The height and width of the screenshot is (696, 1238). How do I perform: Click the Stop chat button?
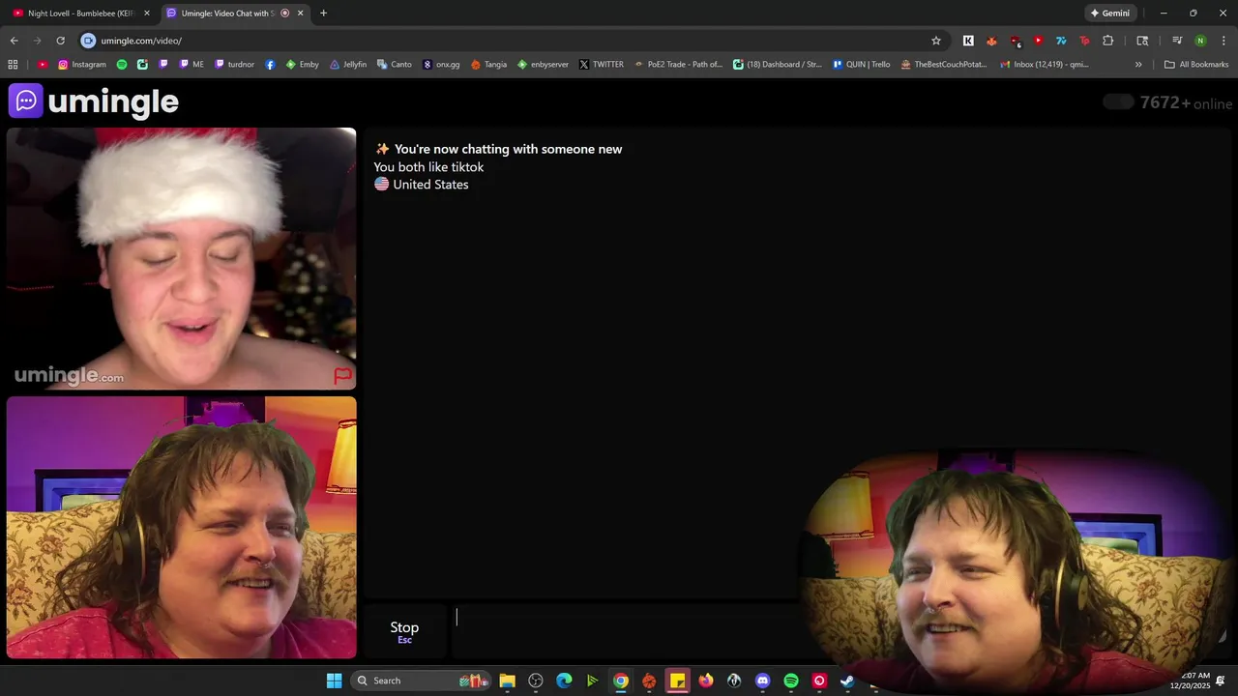pyautogui.click(x=404, y=631)
